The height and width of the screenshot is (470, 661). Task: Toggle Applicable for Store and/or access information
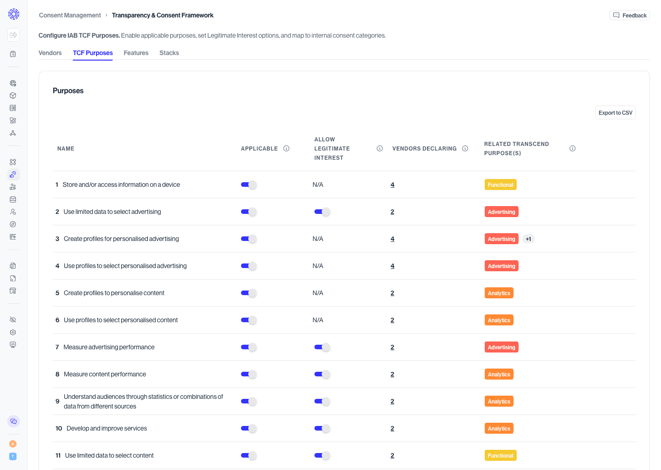(x=249, y=185)
